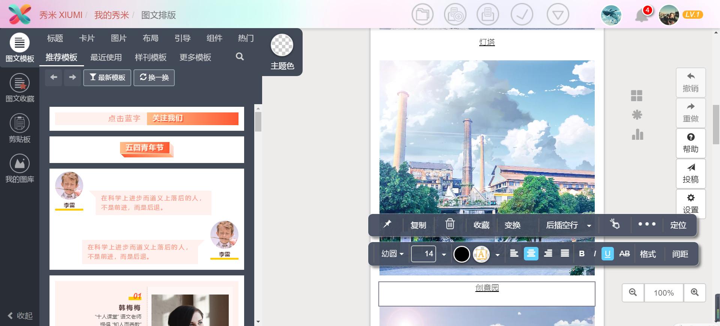Open the 间距 spacing menu
The height and width of the screenshot is (326, 720).
(x=680, y=254)
